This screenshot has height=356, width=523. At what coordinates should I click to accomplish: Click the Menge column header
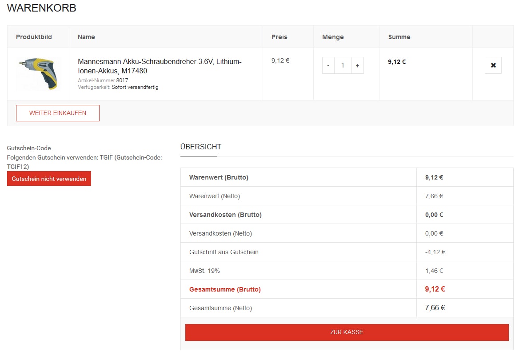click(333, 37)
